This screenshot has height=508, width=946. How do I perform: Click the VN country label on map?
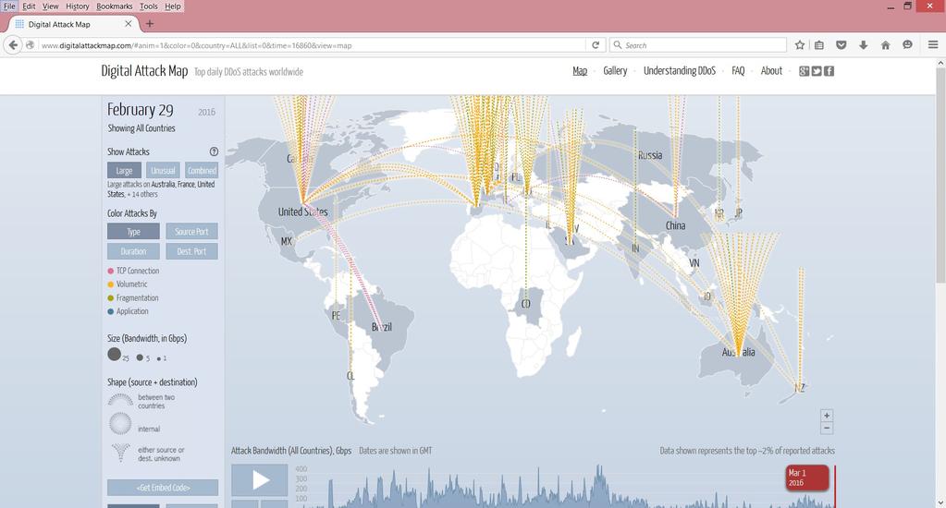[694, 263]
